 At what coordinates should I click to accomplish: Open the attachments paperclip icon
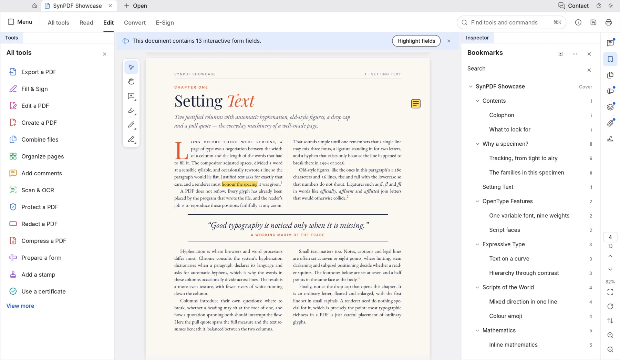click(x=610, y=123)
